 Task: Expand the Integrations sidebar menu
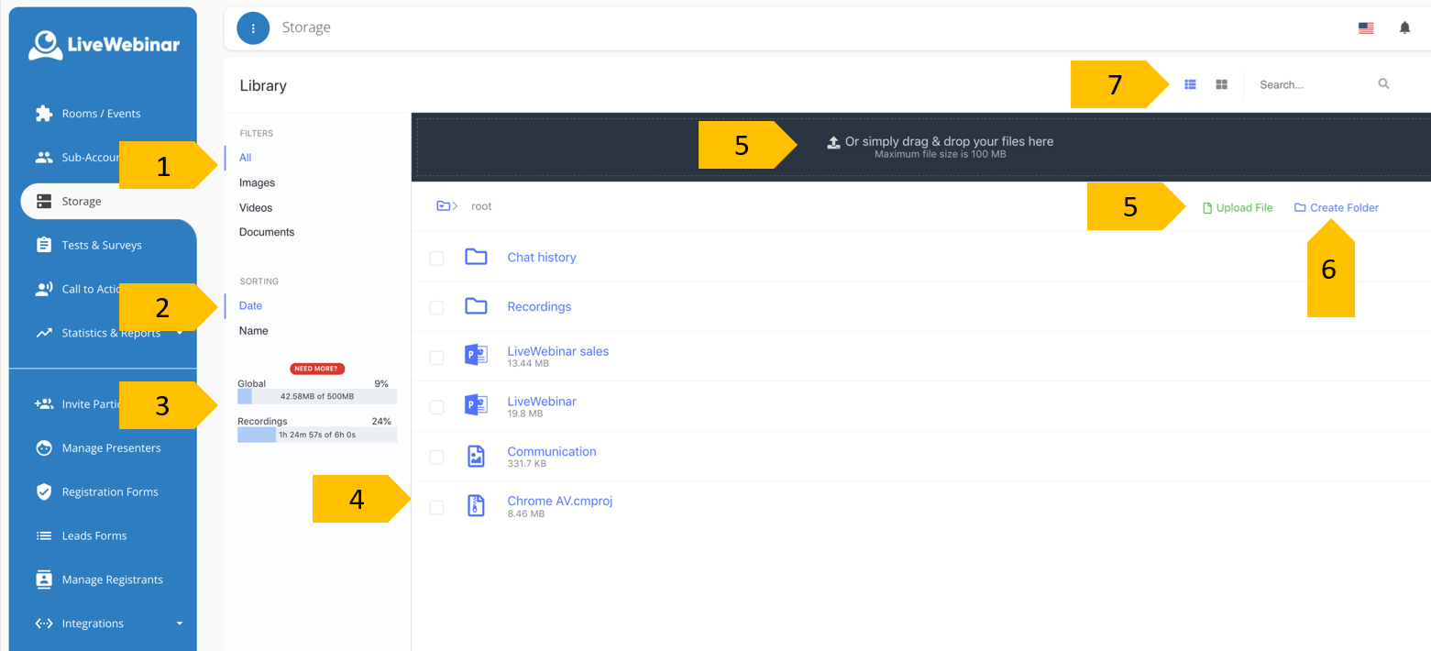[180, 623]
